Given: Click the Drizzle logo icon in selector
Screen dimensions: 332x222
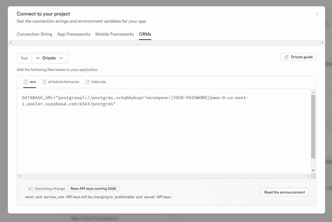Looking at the screenshot, I should (38, 58).
